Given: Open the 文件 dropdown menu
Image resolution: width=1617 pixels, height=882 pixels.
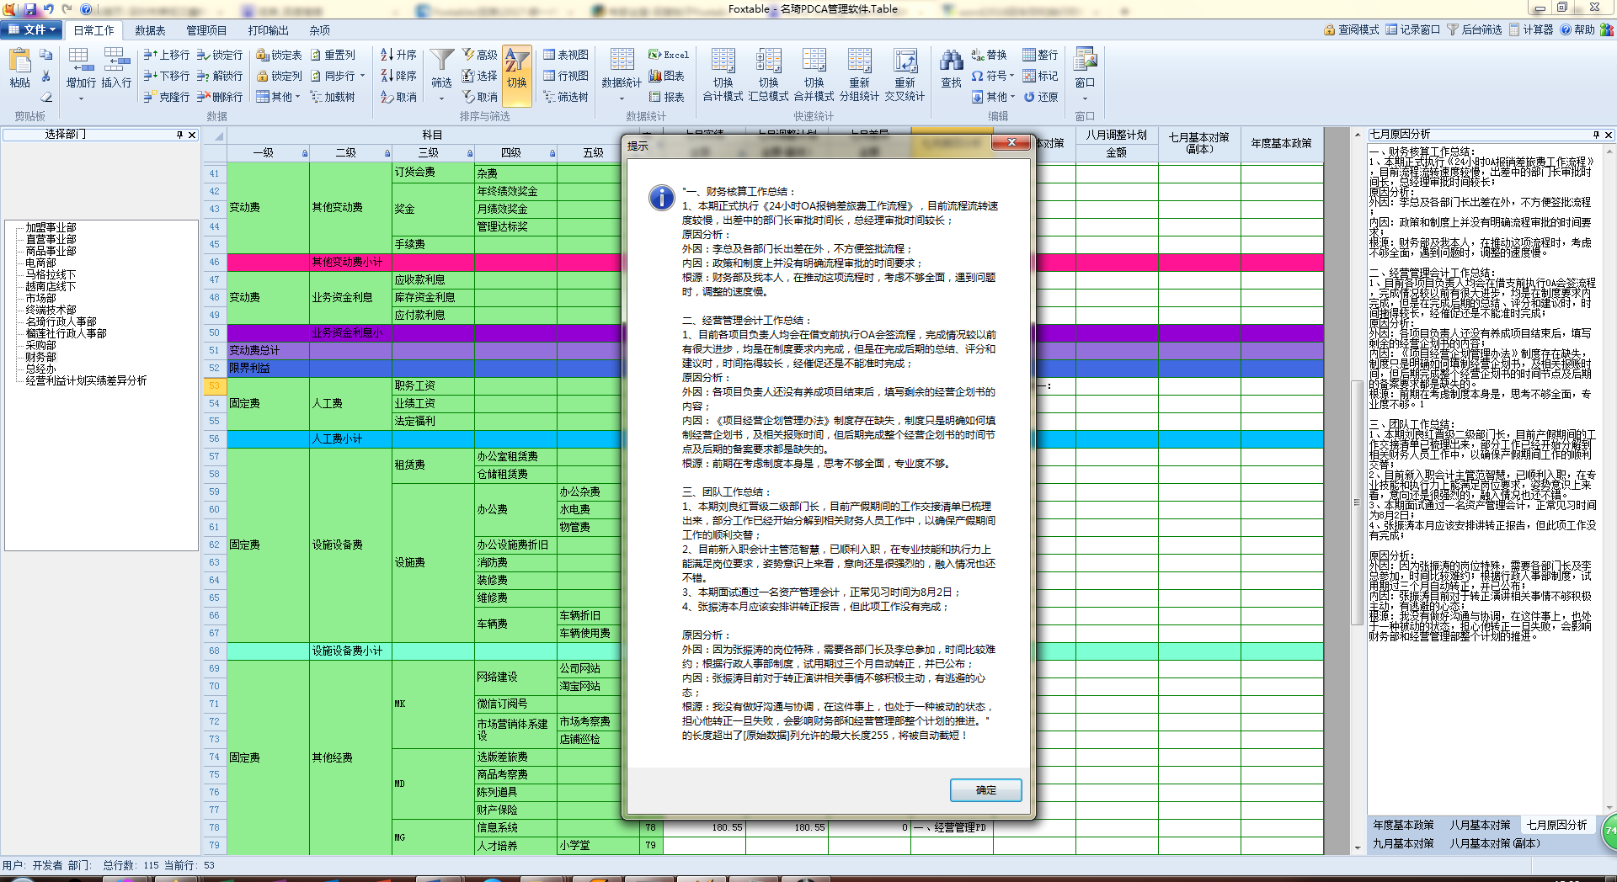Looking at the screenshot, I should 32,29.
